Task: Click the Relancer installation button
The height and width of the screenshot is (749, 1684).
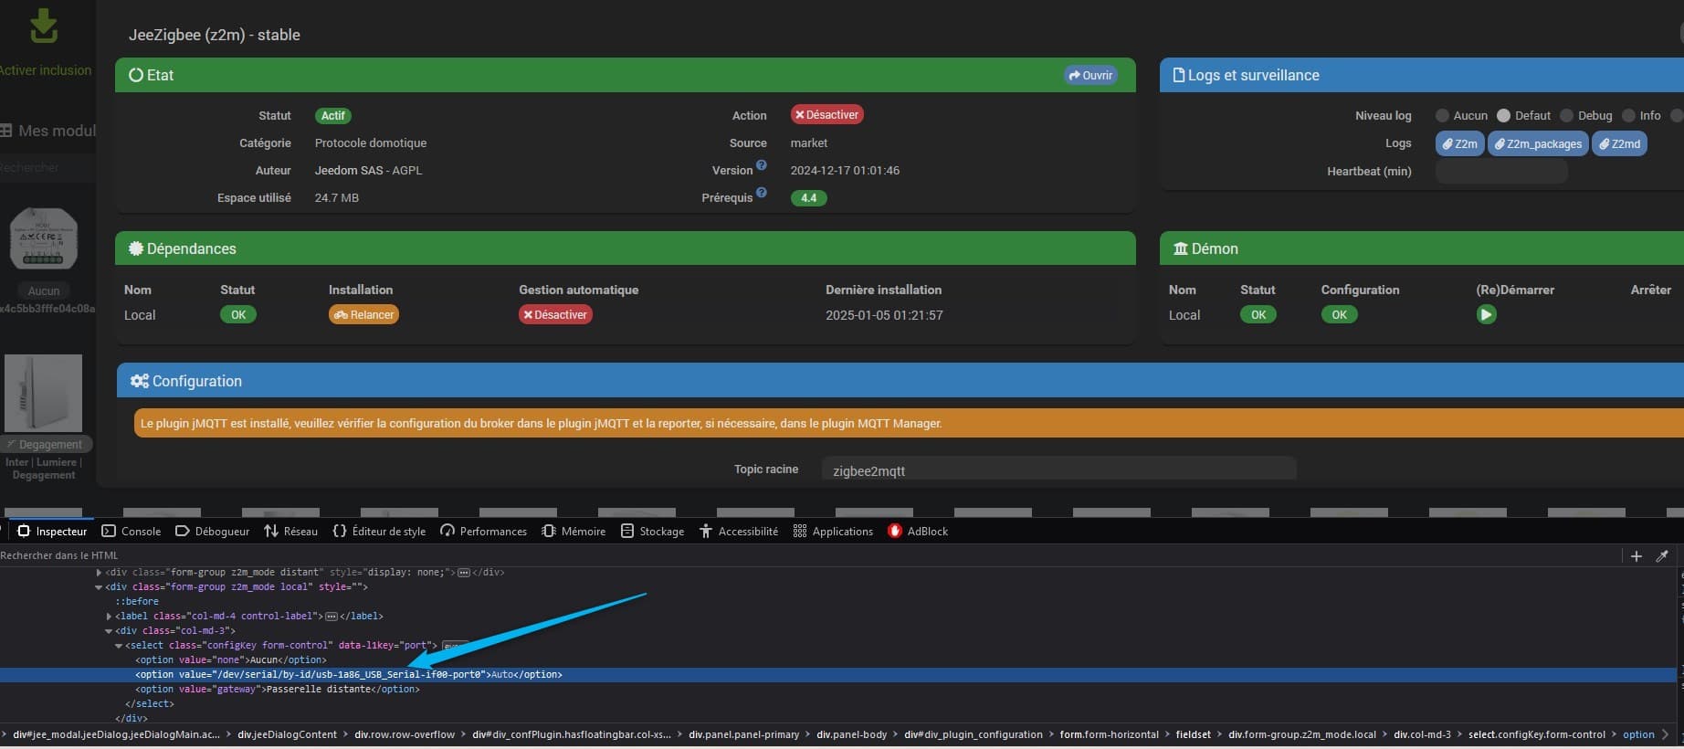Action: click(363, 314)
